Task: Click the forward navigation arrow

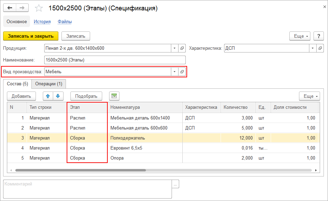Action: click(x=22, y=8)
